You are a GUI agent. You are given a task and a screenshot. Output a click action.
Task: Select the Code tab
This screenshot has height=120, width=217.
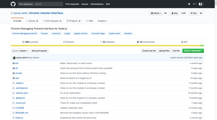click(17, 21)
